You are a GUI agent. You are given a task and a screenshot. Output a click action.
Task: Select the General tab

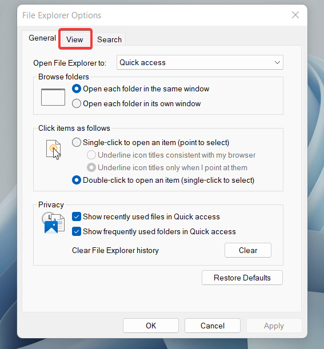point(42,38)
